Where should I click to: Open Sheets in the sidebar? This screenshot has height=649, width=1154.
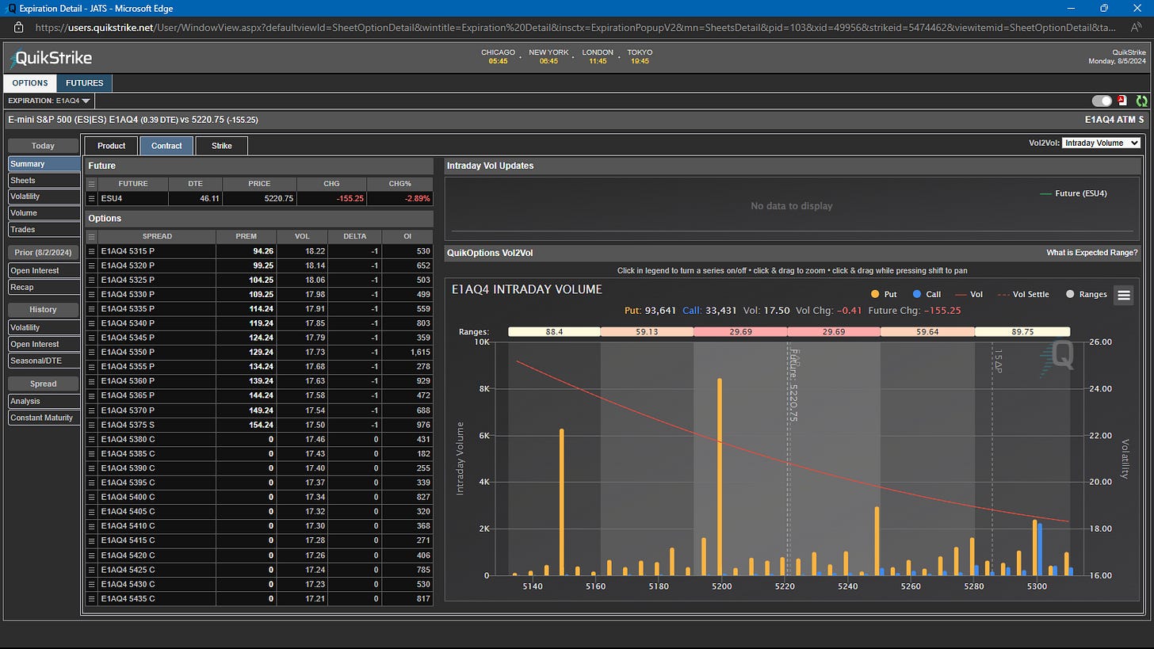click(44, 181)
